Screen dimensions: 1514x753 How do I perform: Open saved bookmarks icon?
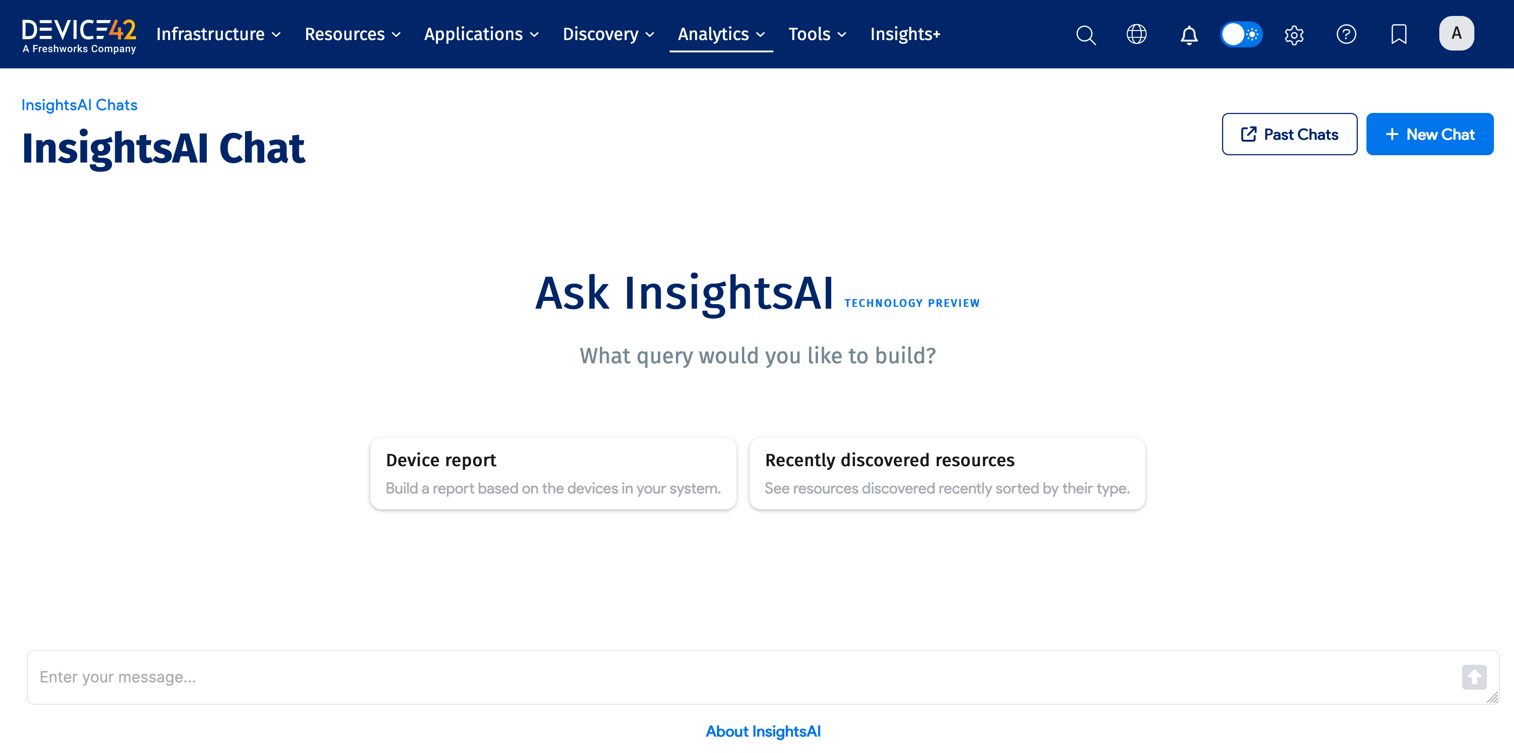tap(1399, 34)
